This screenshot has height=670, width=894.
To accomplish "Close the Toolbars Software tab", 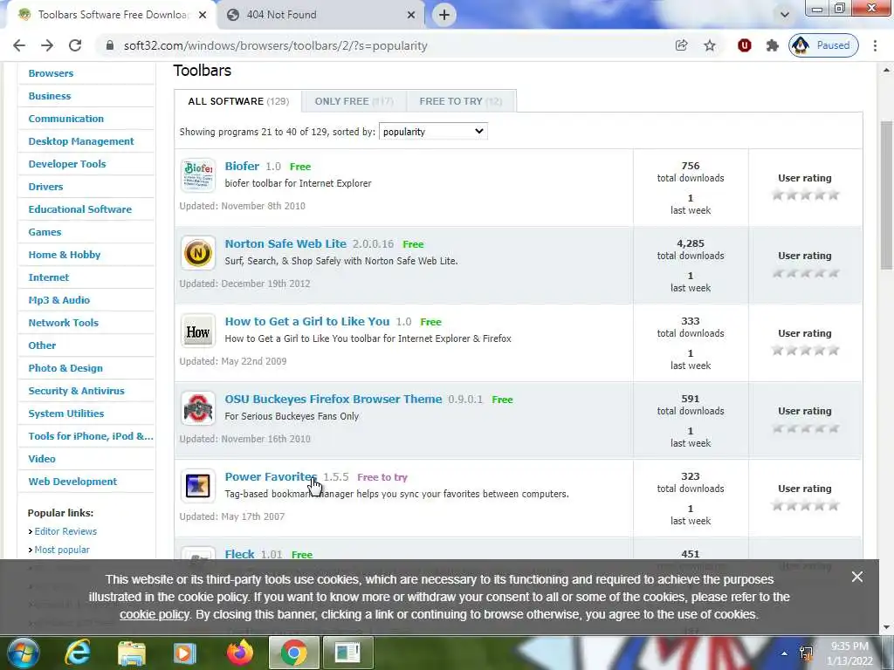I will tap(203, 16).
